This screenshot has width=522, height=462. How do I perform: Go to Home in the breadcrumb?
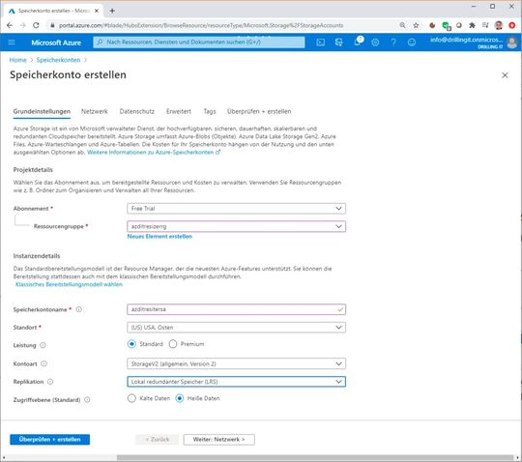coord(18,60)
